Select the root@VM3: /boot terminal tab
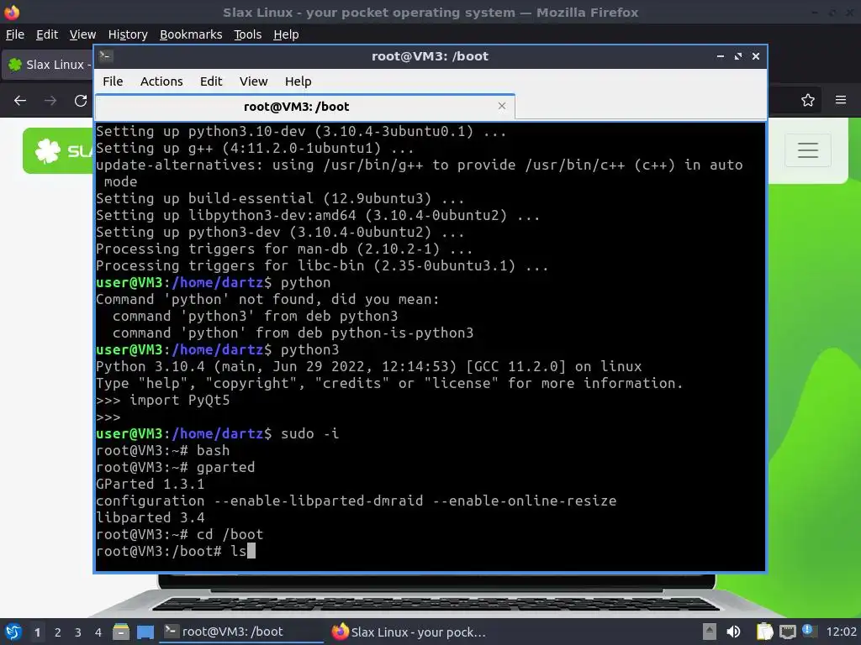The width and height of the screenshot is (861, 645). [304, 107]
